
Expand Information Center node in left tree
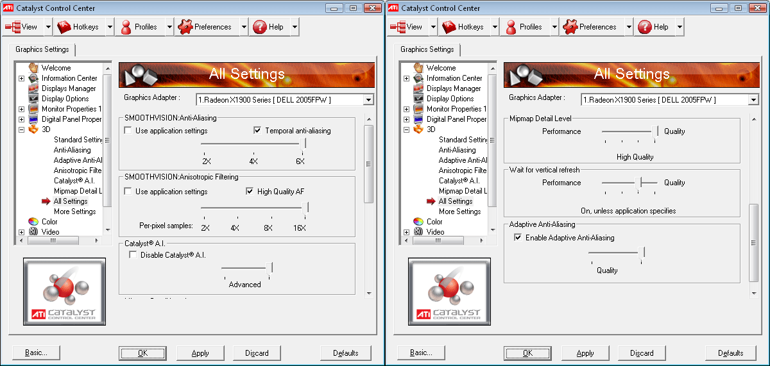21,78
